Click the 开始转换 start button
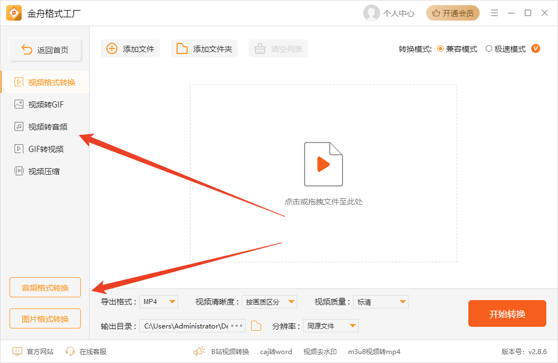The image size is (558, 363). (x=507, y=313)
